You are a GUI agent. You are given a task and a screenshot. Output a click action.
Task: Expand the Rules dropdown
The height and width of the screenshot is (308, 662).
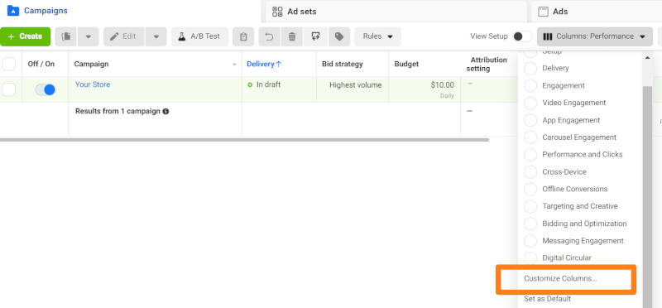point(378,36)
